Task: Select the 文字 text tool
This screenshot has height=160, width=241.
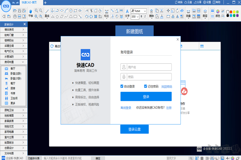Action: click(x=127, y=13)
